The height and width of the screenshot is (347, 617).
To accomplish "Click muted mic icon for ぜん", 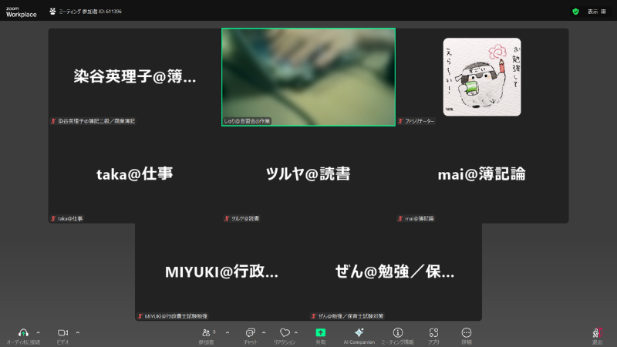I will pyautogui.click(x=314, y=316).
